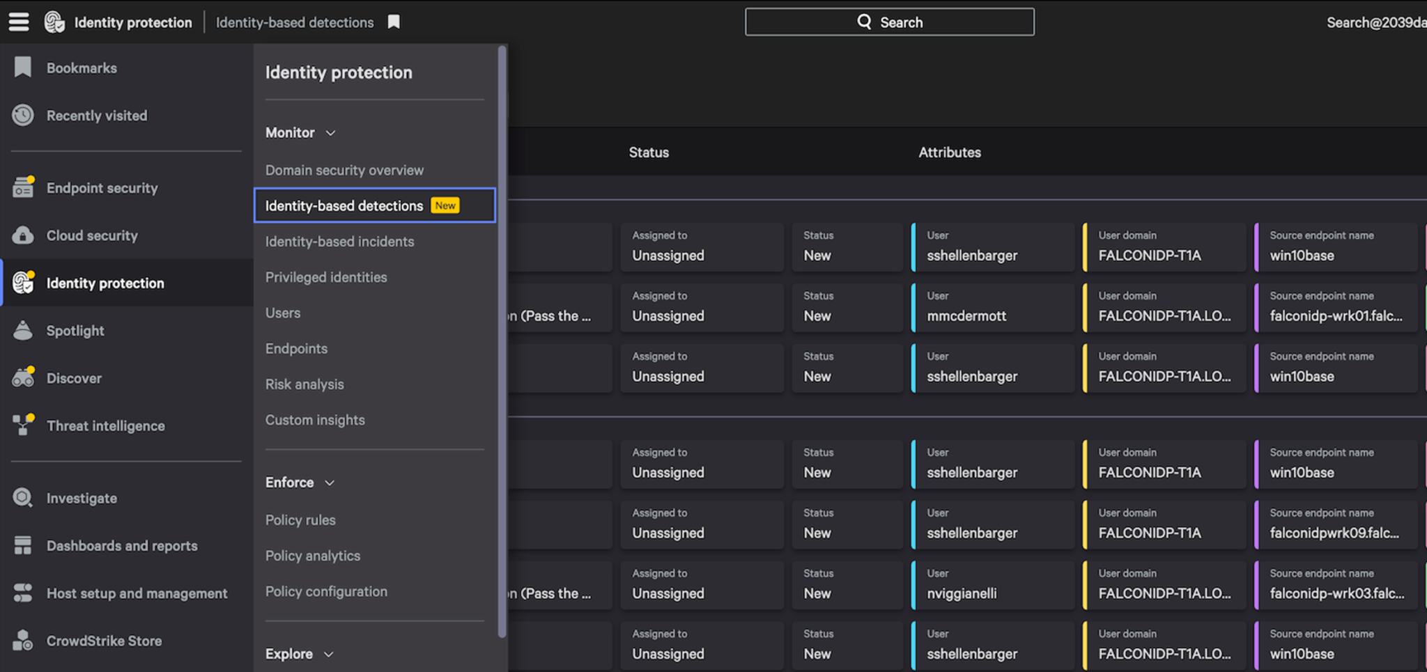
Task: Open Dashboards and reports icon
Action: click(22, 545)
